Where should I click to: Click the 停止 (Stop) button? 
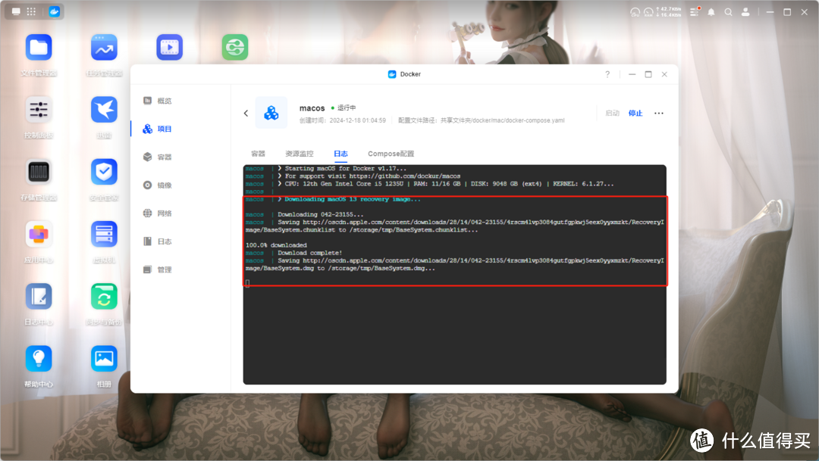tap(635, 112)
